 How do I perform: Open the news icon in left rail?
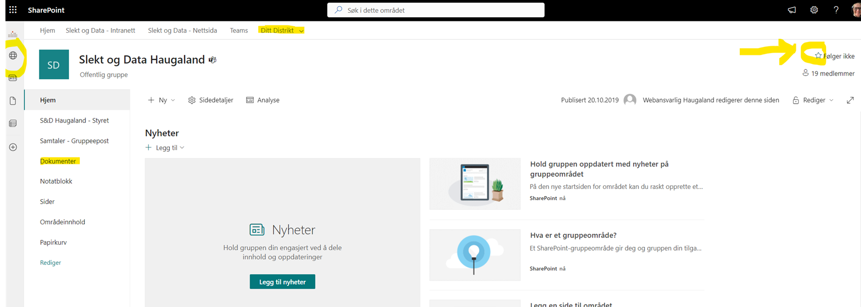tap(13, 78)
